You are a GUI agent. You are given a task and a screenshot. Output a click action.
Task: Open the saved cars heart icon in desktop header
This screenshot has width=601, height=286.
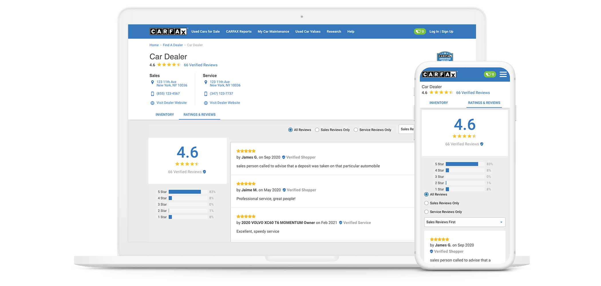tap(420, 31)
